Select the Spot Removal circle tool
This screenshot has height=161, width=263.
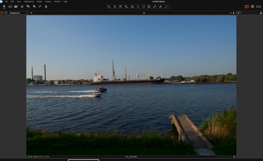pyautogui.click(x=144, y=7)
